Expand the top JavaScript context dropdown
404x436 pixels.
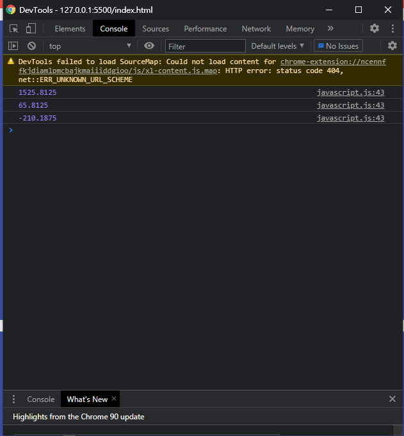tap(90, 46)
